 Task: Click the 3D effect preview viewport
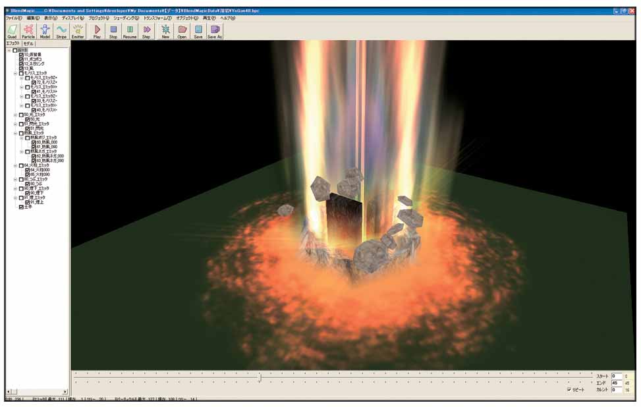point(353,205)
